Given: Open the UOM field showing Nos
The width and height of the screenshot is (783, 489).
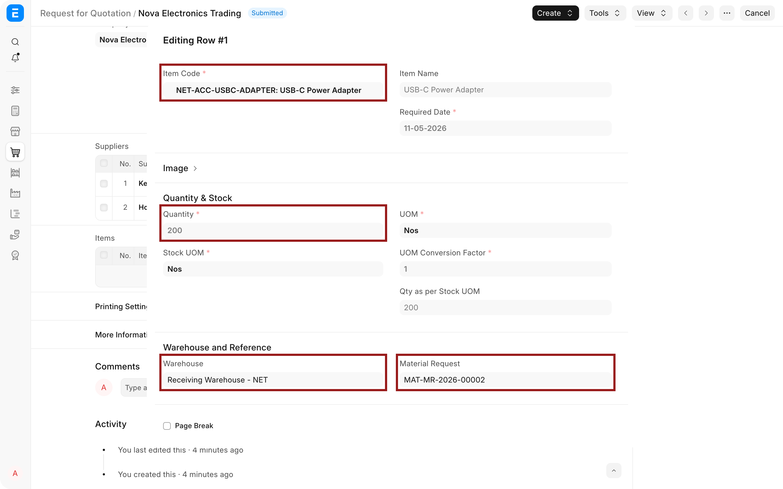Looking at the screenshot, I should click(505, 230).
